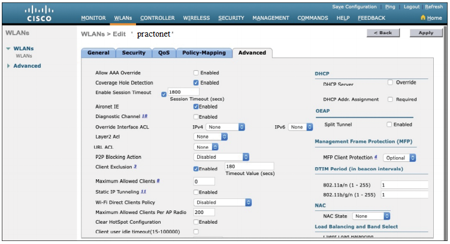This screenshot has width=450, height=244.
Task: Open the CONTROLLER menu
Action: pos(157,18)
